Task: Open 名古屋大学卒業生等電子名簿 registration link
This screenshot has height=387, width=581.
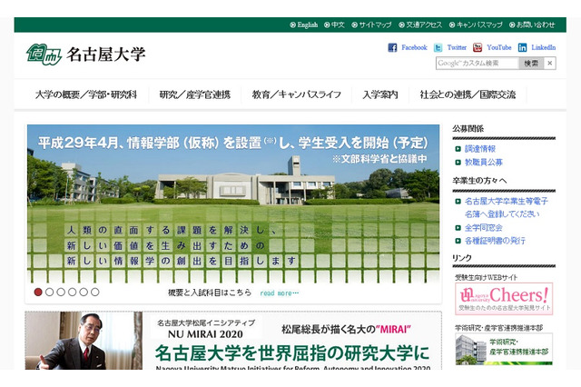Action: (507, 208)
